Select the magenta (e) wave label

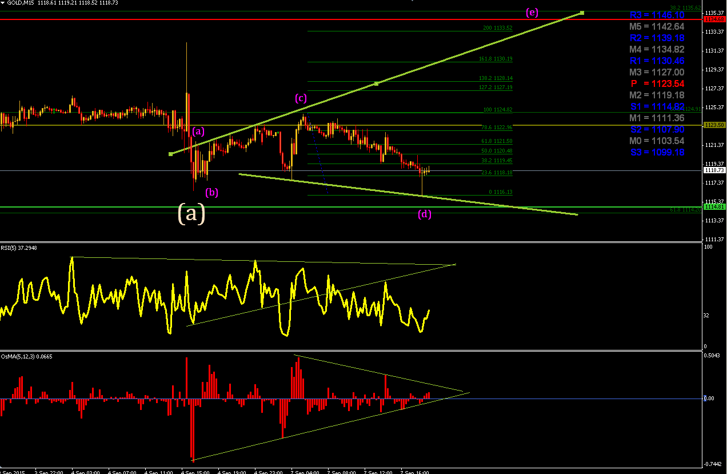(x=532, y=12)
